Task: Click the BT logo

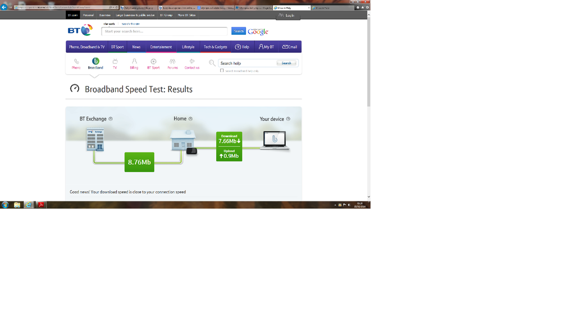Action: (80, 30)
